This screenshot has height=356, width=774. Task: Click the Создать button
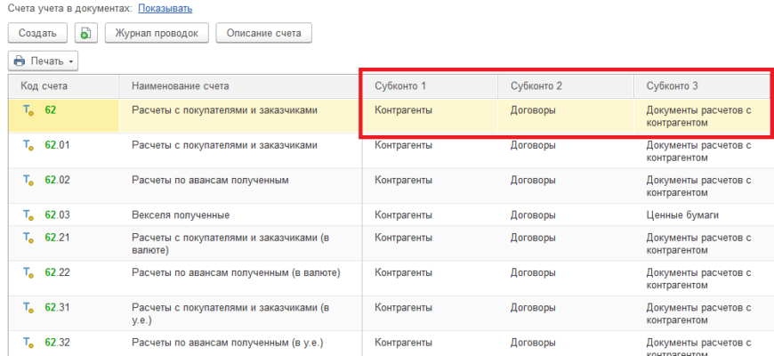(37, 33)
